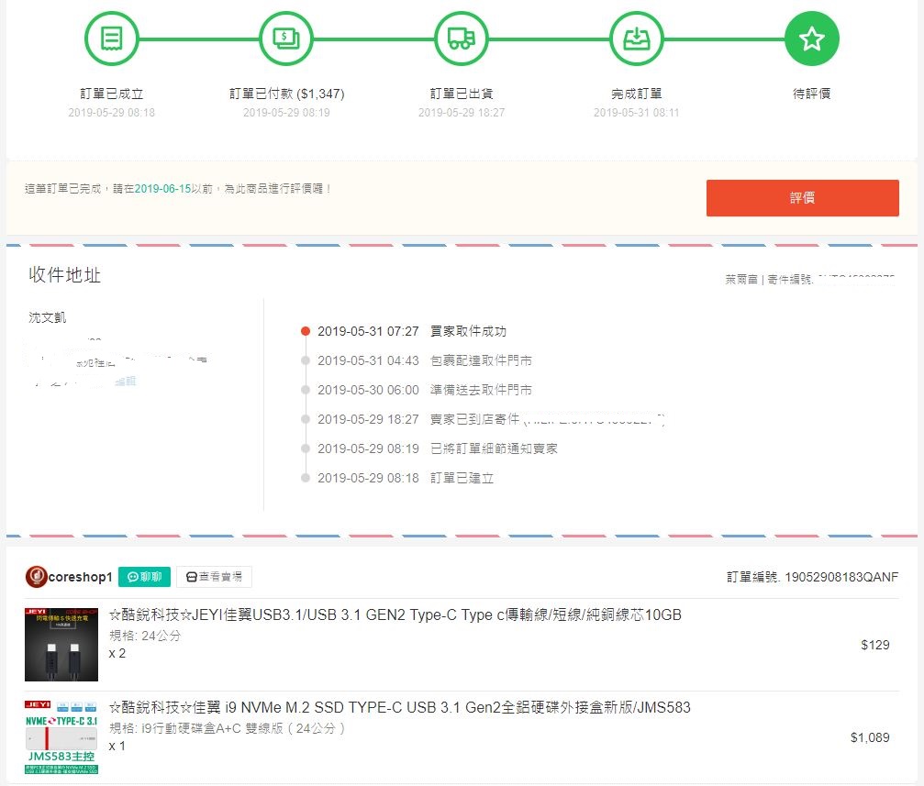924x786 pixels.
Task: Click the 訂單已出貨 truck icon
Action: coord(462,39)
